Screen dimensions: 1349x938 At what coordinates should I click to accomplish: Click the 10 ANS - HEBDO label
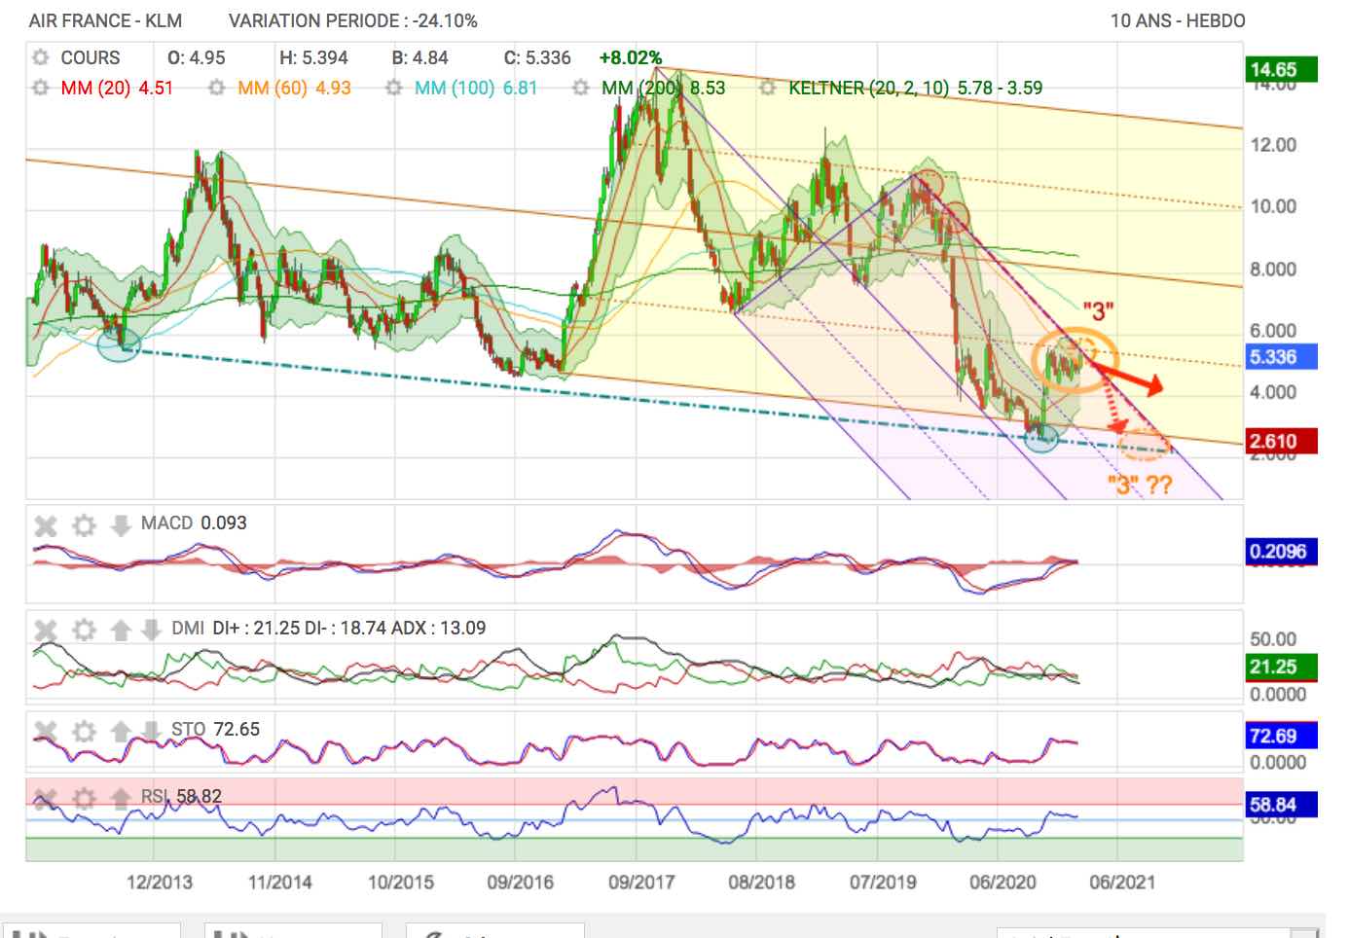click(x=1178, y=20)
